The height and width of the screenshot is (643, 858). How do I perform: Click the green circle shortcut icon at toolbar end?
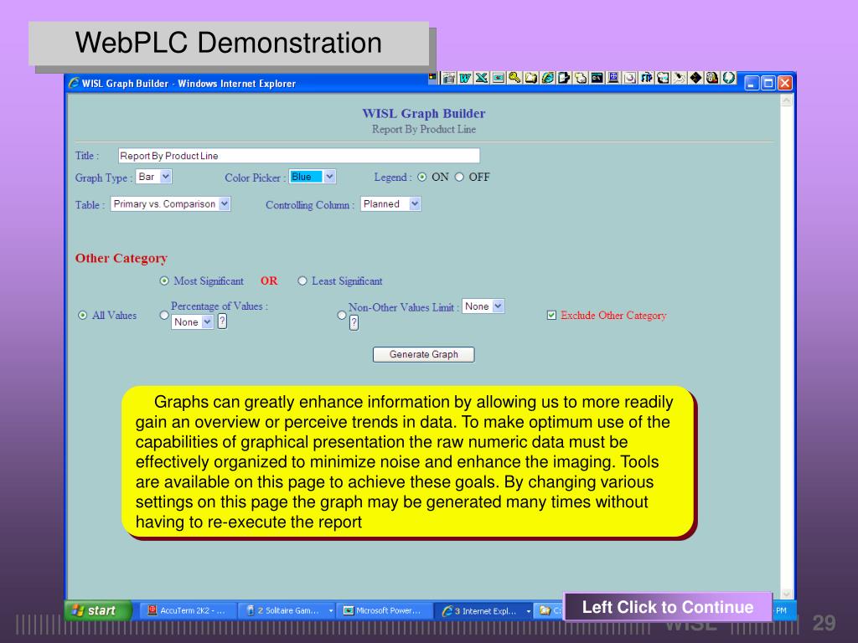point(728,78)
